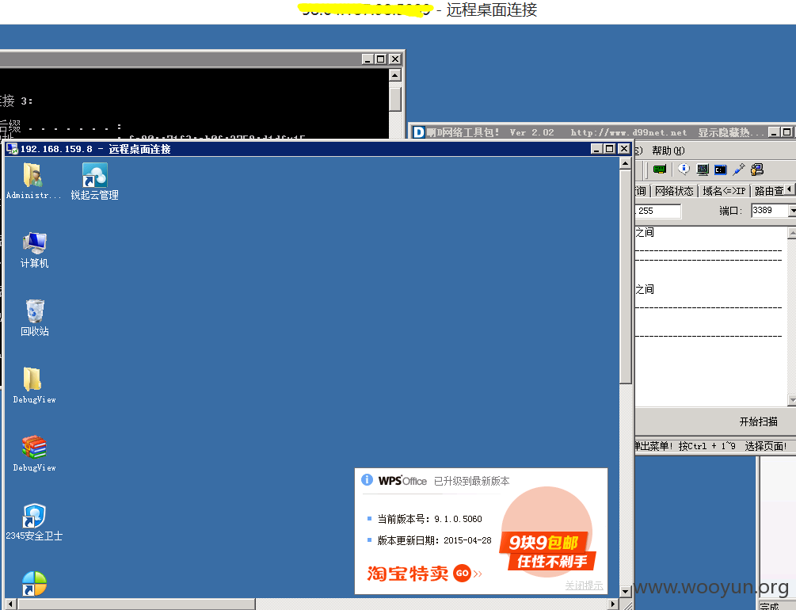Click the scan results list scroll down arrow

(792, 400)
